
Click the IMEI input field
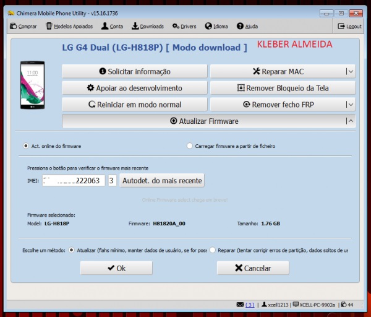(74, 181)
